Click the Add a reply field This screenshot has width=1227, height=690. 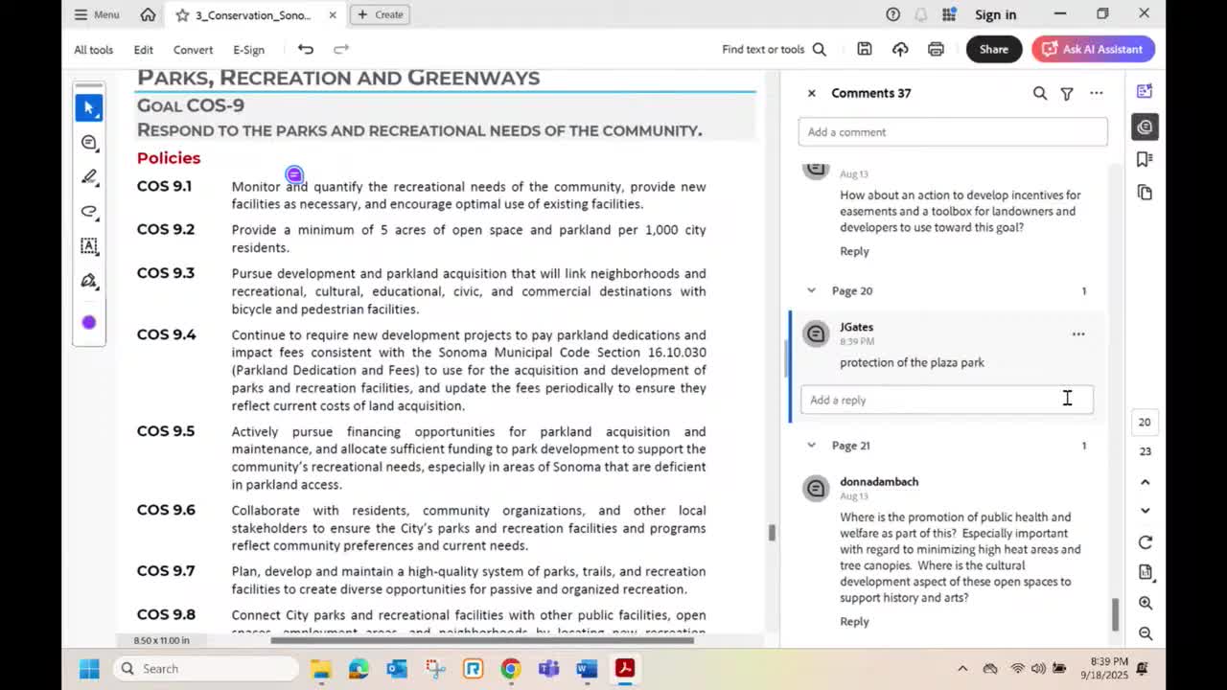tap(947, 400)
